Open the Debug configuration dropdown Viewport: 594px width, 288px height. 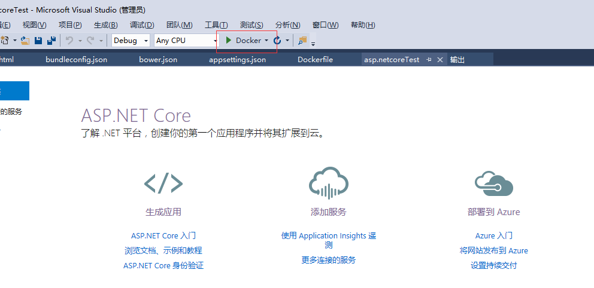(x=131, y=41)
